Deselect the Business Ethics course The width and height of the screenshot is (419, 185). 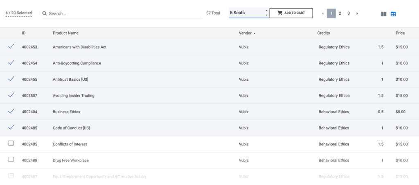11,111
